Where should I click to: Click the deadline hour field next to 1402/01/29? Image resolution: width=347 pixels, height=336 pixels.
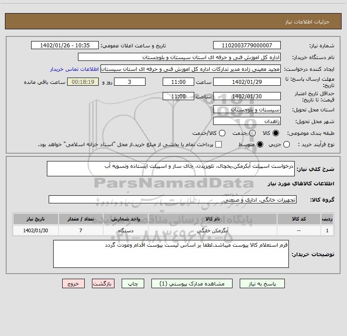[178, 82]
